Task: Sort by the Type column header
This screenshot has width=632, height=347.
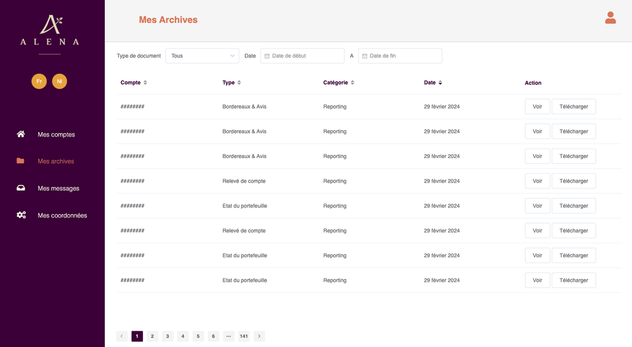Action: [229, 83]
